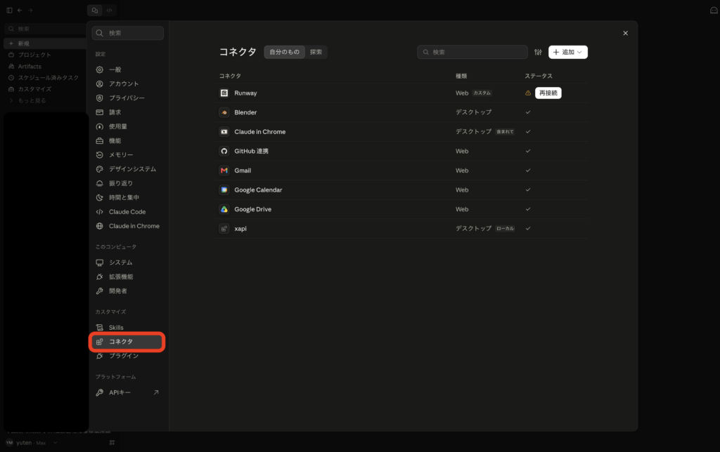
Task: Click the checkmark status for Blender
Action: pyautogui.click(x=528, y=112)
